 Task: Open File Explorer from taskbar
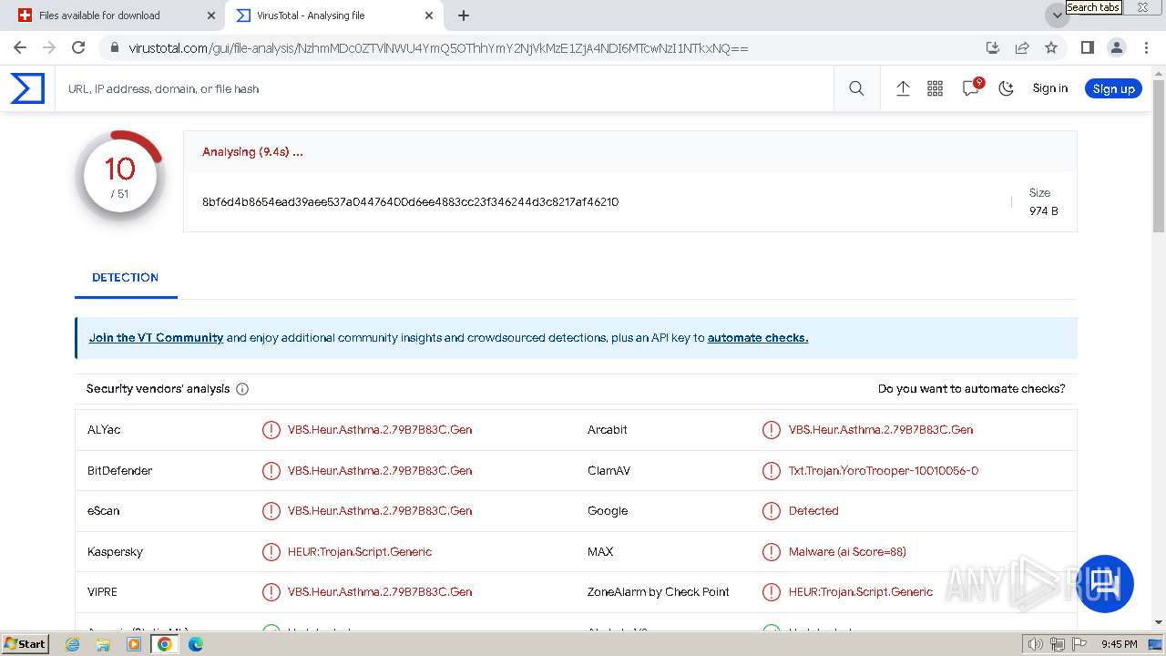pyautogui.click(x=103, y=644)
